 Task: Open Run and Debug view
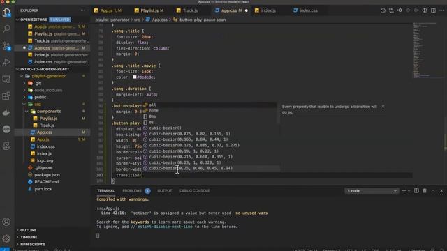pyautogui.click(x=6, y=62)
